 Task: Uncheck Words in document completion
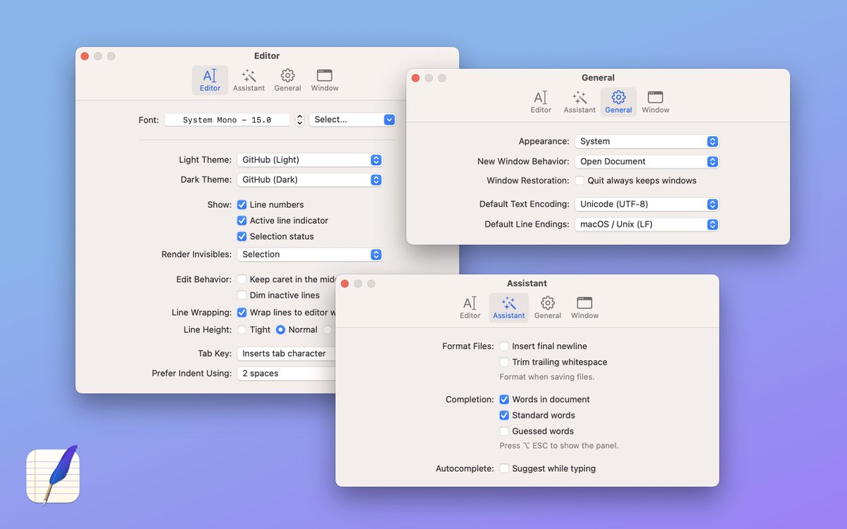coord(504,399)
